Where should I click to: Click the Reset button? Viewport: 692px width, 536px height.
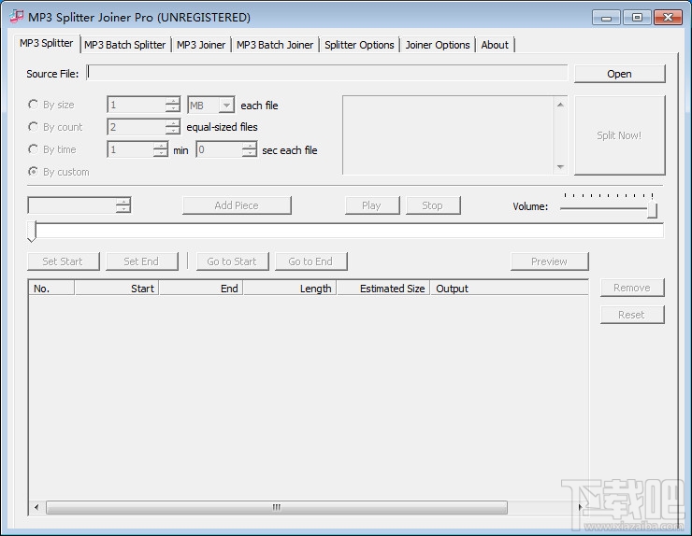632,315
